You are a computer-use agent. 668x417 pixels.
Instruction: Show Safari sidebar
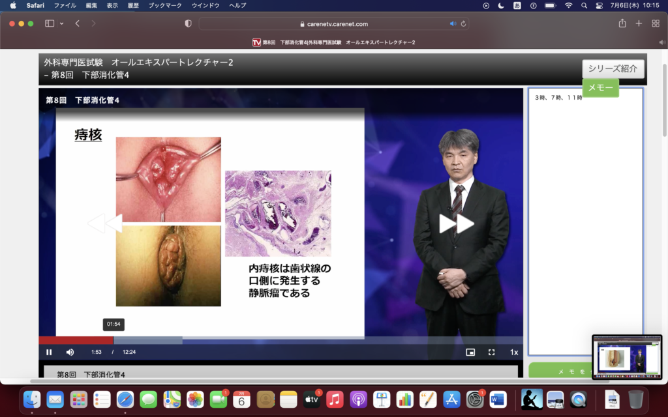pos(50,23)
